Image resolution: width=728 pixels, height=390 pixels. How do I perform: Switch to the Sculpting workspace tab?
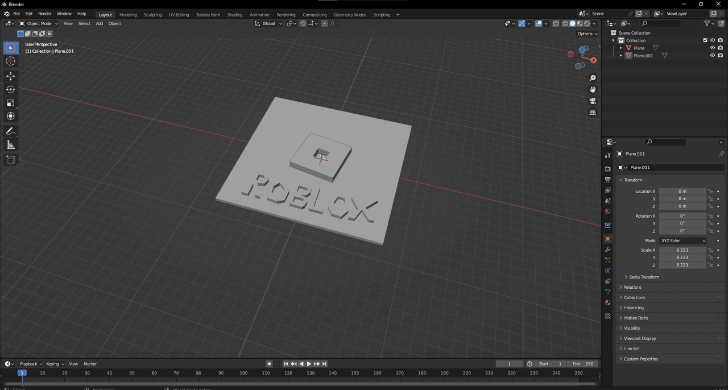152,15
